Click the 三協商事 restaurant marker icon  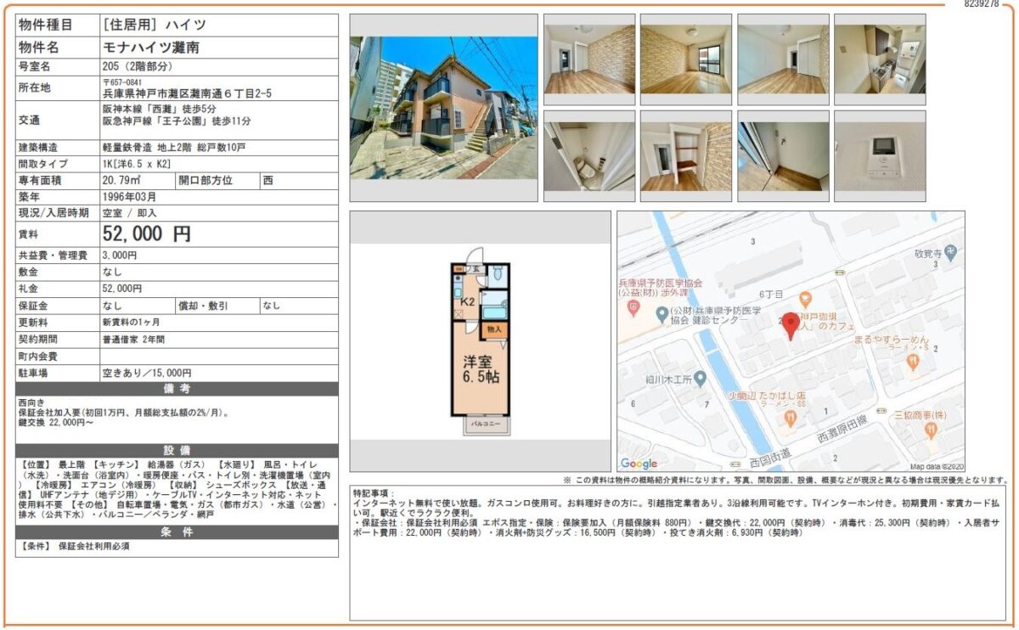click(931, 430)
